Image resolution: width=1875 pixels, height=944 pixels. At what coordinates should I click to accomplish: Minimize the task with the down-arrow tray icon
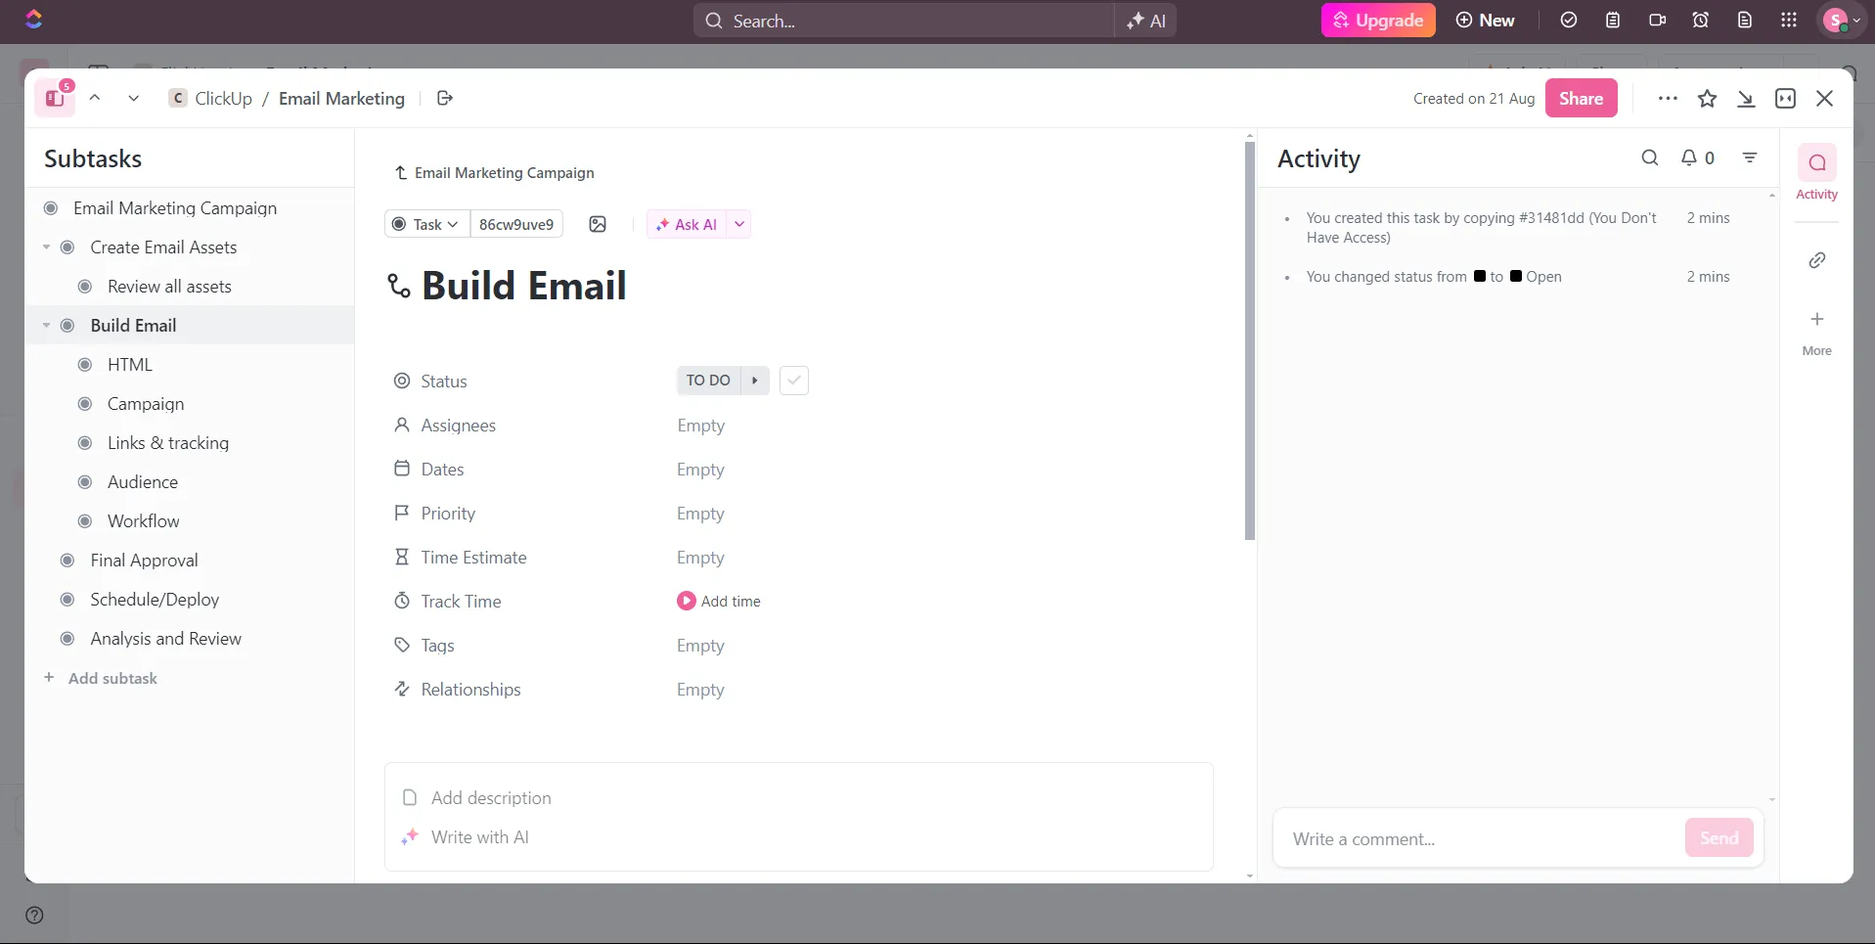[x=1746, y=98]
